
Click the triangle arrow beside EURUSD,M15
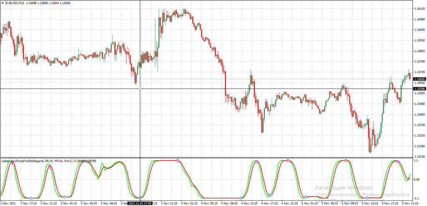click(x=3, y=3)
